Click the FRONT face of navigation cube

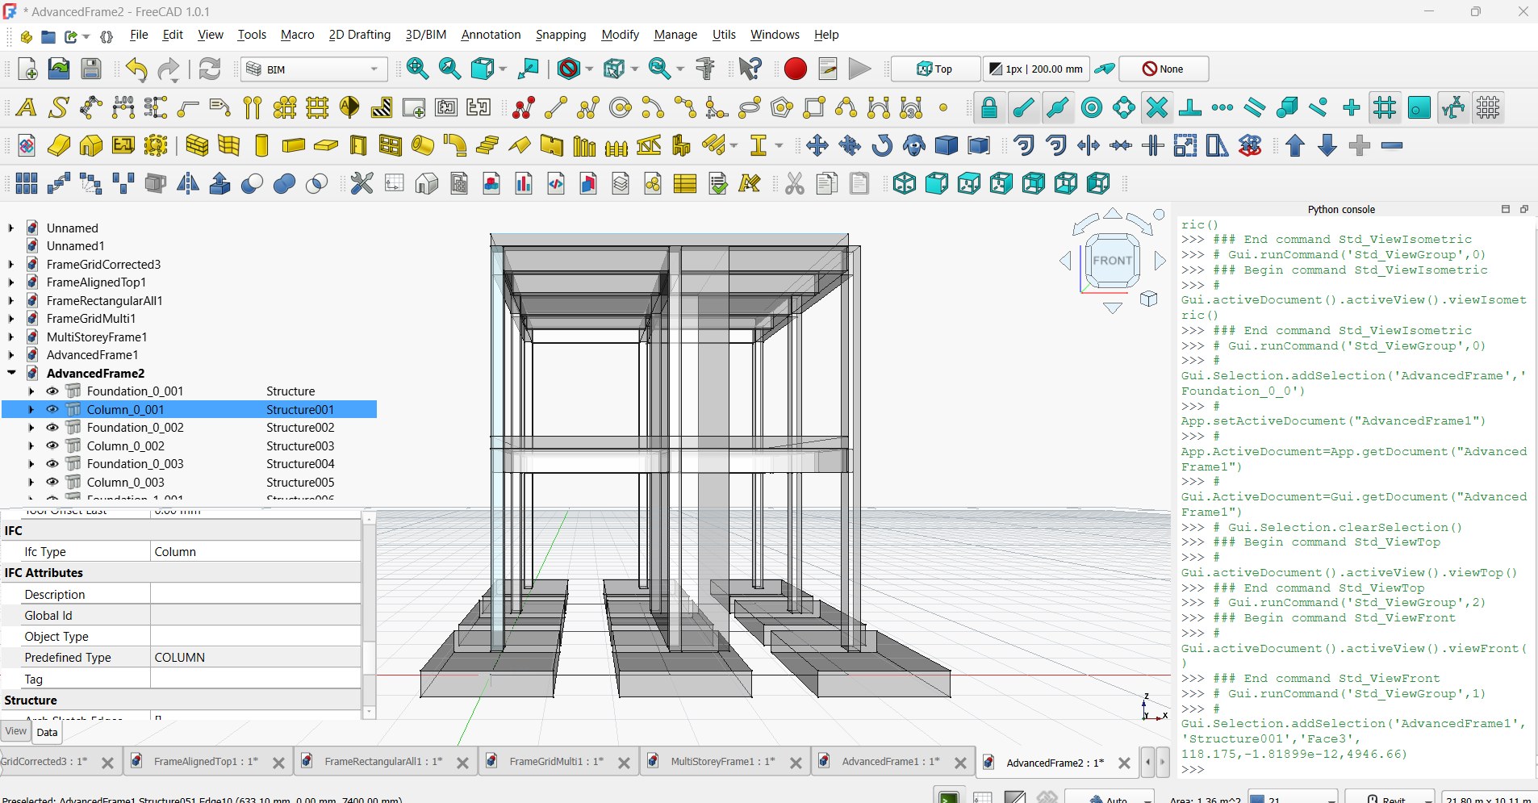click(x=1112, y=261)
